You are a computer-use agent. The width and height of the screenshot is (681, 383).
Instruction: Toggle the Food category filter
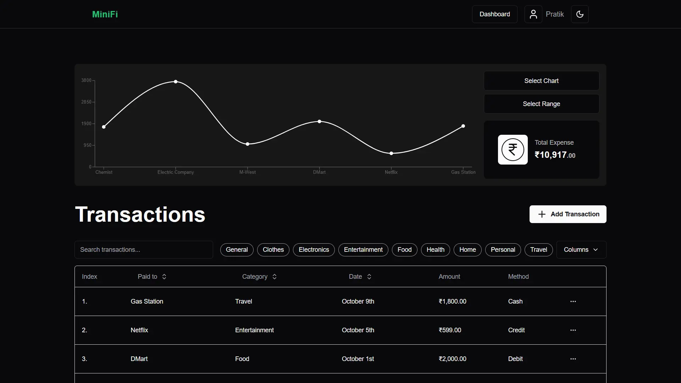404,250
